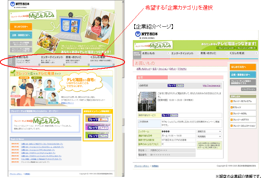Open 企業・事業者さまへ blue button on the left page
The width and height of the screenshot is (261, 178).
(21, 35)
